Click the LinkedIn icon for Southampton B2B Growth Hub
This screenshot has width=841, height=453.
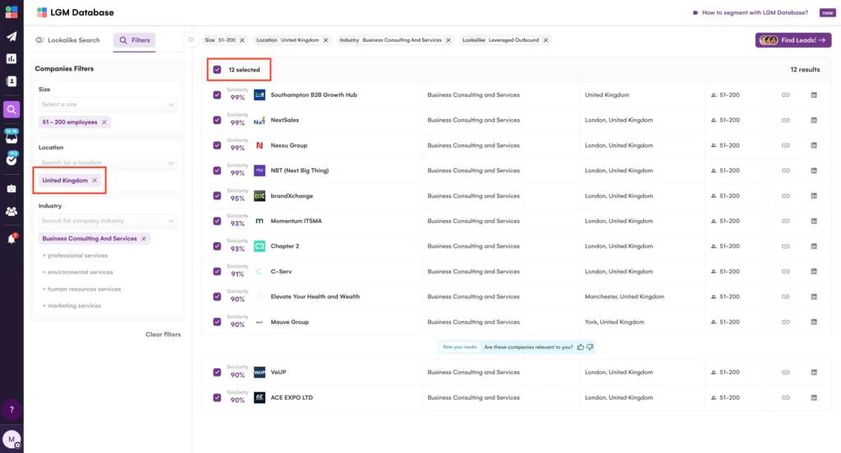coord(814,95)
